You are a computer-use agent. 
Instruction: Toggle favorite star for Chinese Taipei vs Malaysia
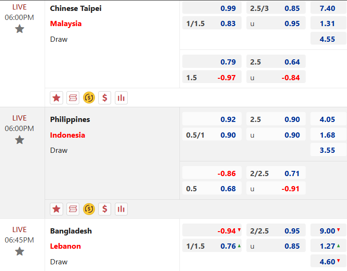[19, 29]
